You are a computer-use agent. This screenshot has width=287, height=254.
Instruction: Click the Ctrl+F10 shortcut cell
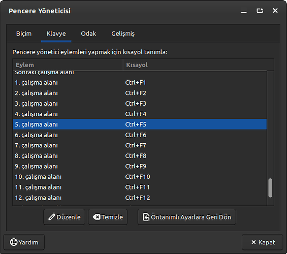click(x=138, y=177)
